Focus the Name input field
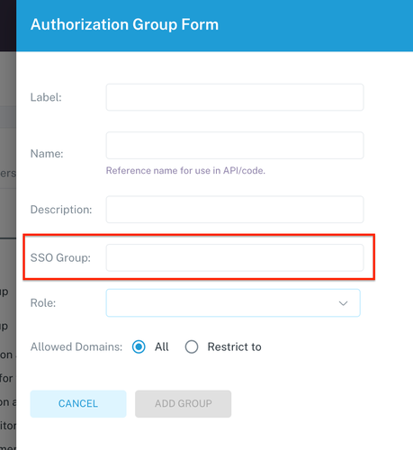 235,146
